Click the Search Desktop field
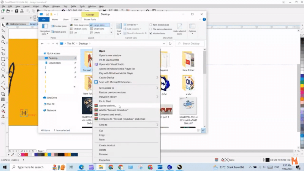 point(190,44)
